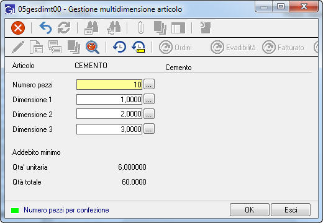Image resolution: width=323 pixels, height=223 pixels.
Task: Click the Esci button to exit
Action: click(291, 210)
